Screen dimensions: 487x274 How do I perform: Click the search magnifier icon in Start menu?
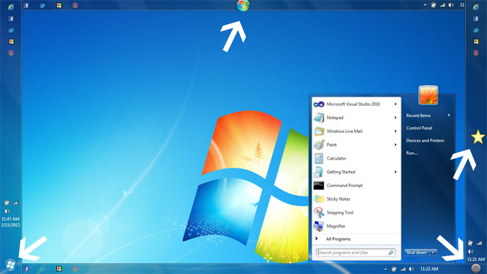(391, 253)
